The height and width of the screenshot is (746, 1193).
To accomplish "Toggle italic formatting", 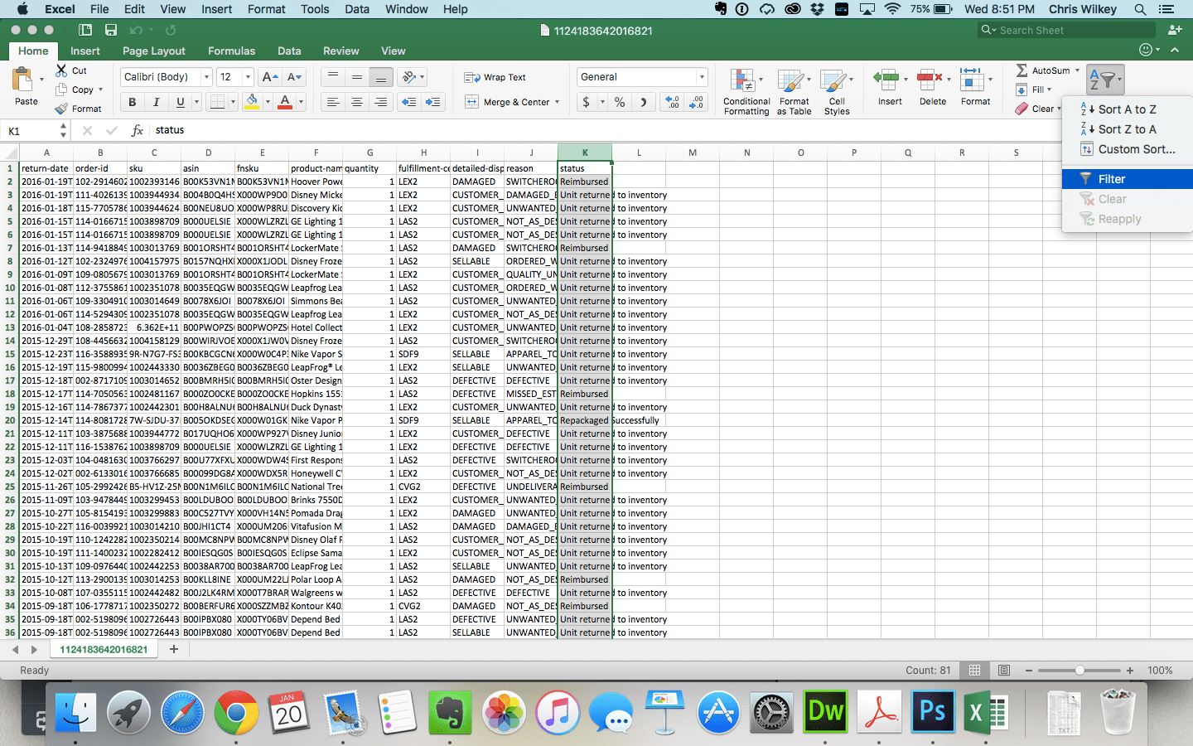I will coord(156,102).
